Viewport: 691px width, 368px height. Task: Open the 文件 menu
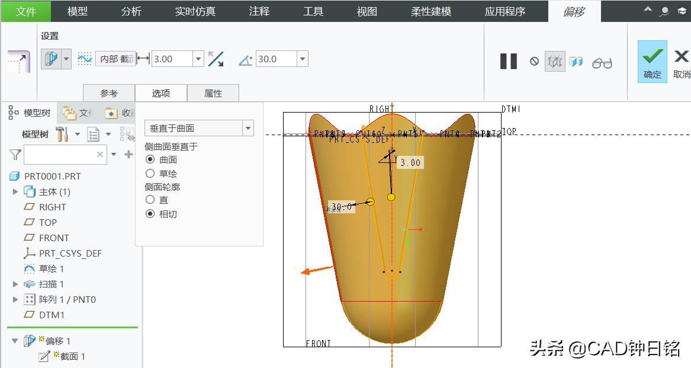(25, 11)
